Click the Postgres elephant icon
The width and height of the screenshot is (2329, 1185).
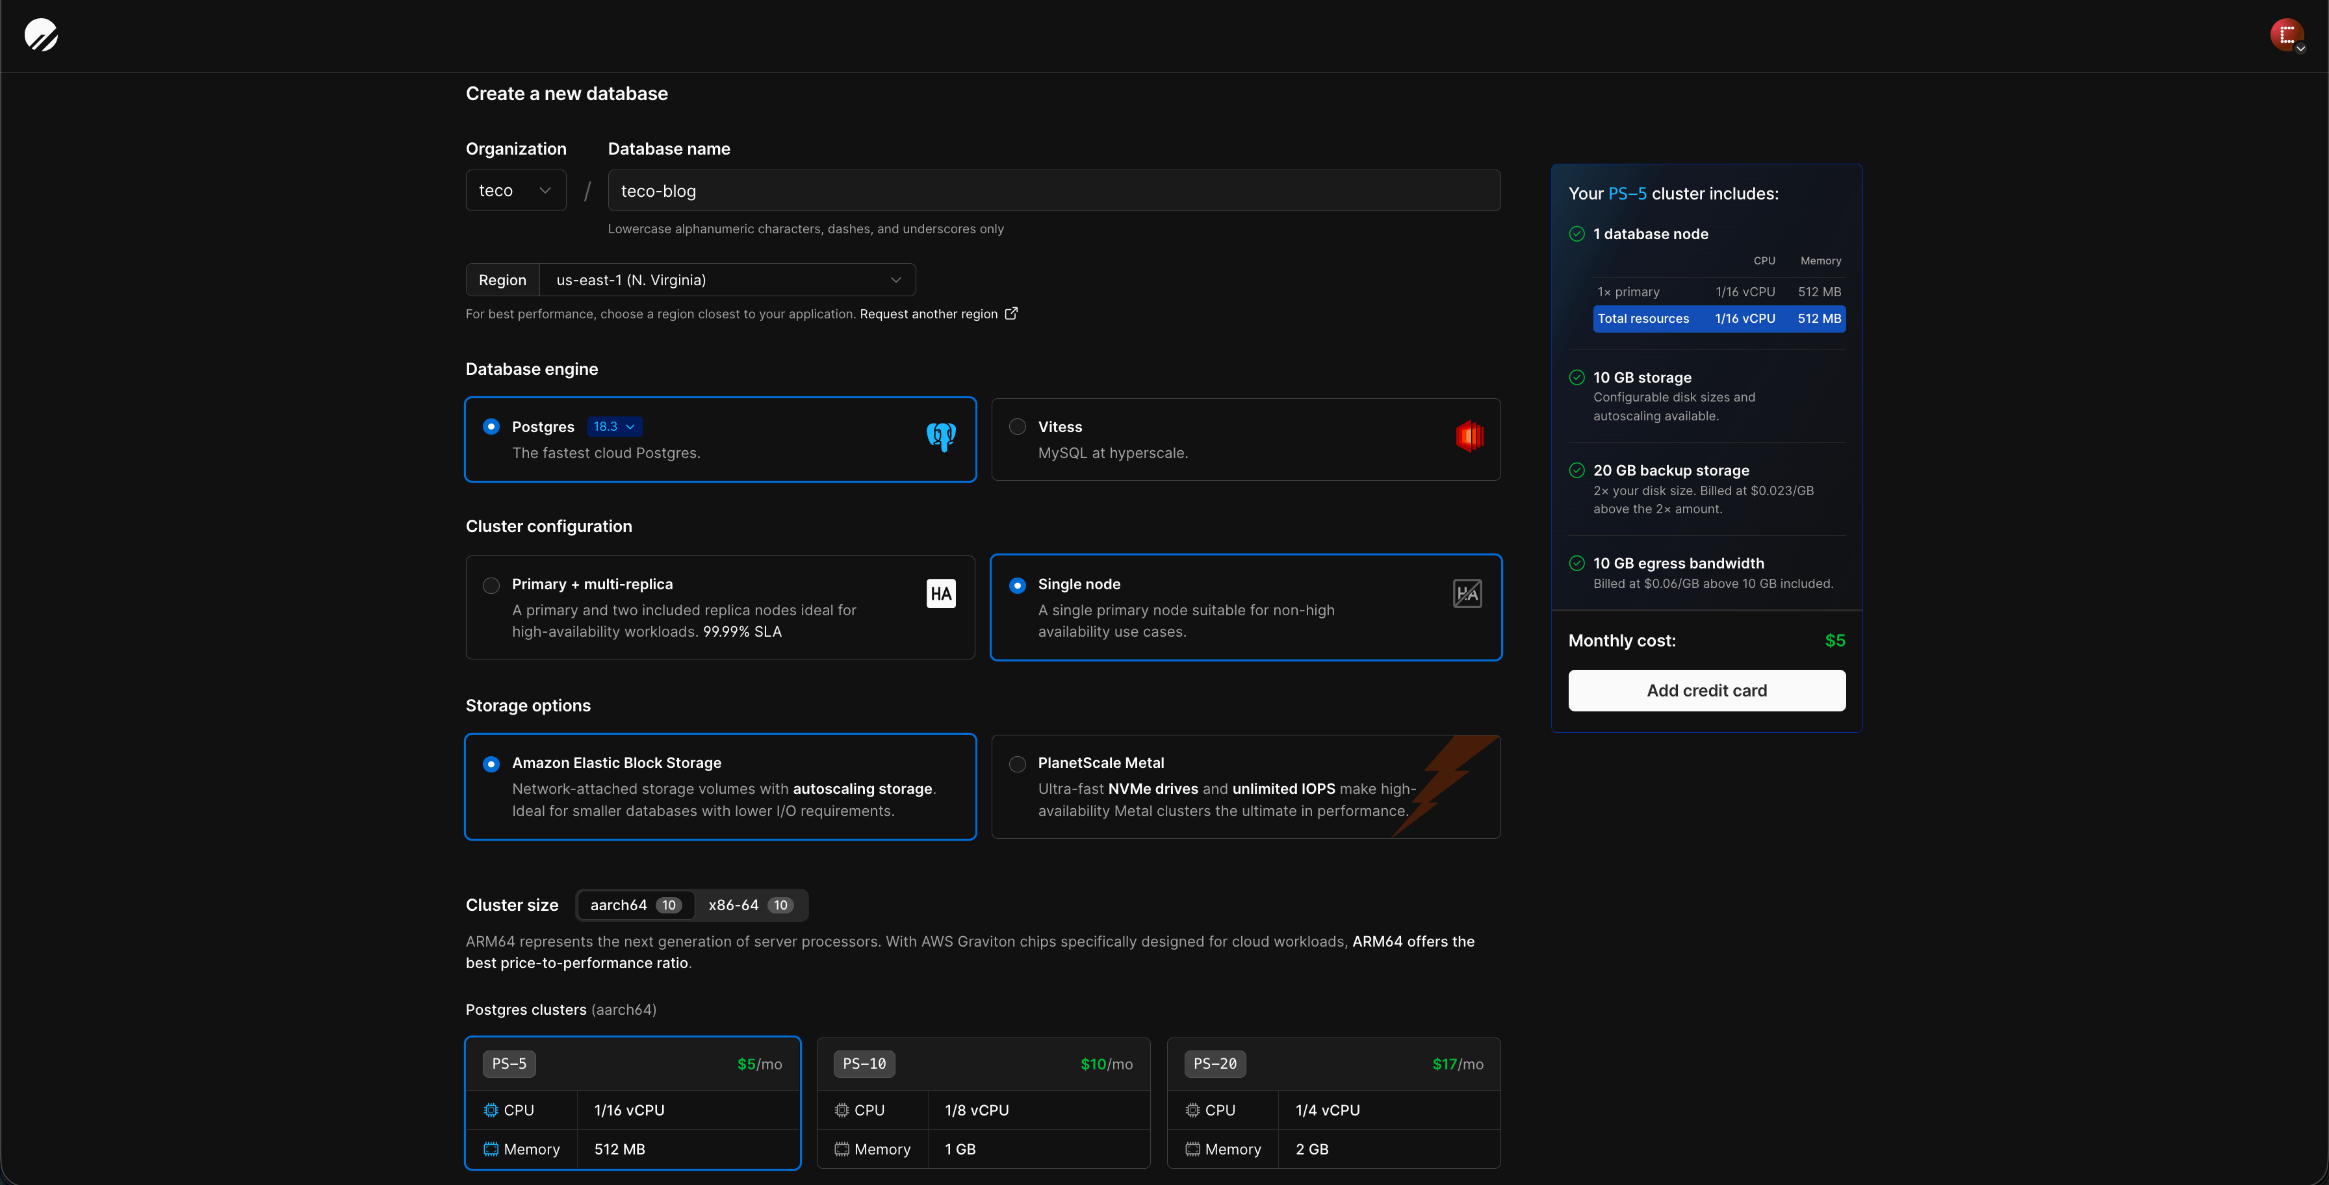(x=940, y=437)
